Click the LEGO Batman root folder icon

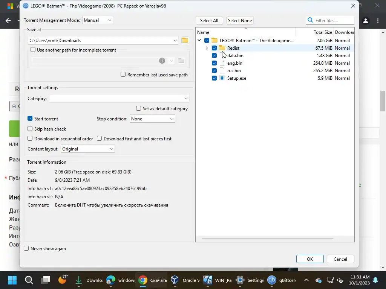[214, 40]
